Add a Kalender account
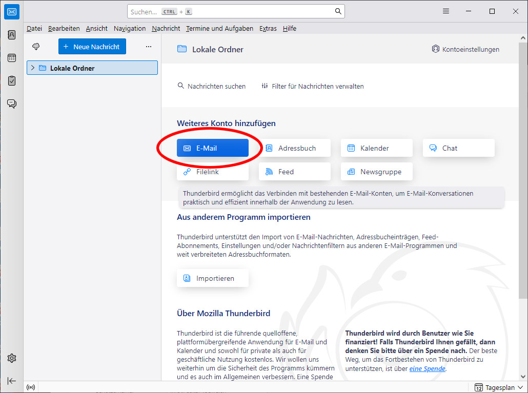This screenshot has width=528, height=393. click(376, 148)
